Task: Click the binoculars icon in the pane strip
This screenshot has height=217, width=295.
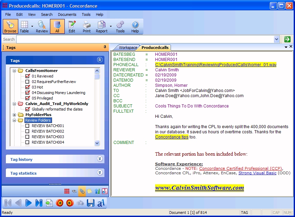Action: pos(74,191)
